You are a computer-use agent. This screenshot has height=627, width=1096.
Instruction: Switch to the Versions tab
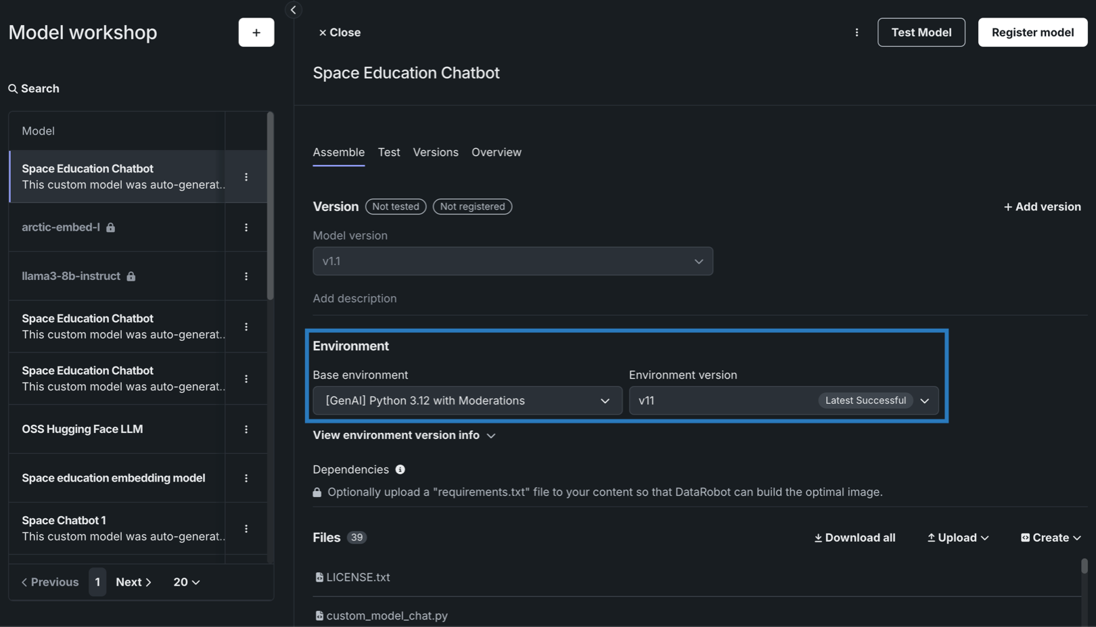coord(435,152)
